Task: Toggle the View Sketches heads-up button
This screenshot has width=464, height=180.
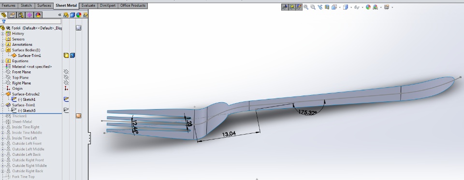Action: (x=299, y=7)
